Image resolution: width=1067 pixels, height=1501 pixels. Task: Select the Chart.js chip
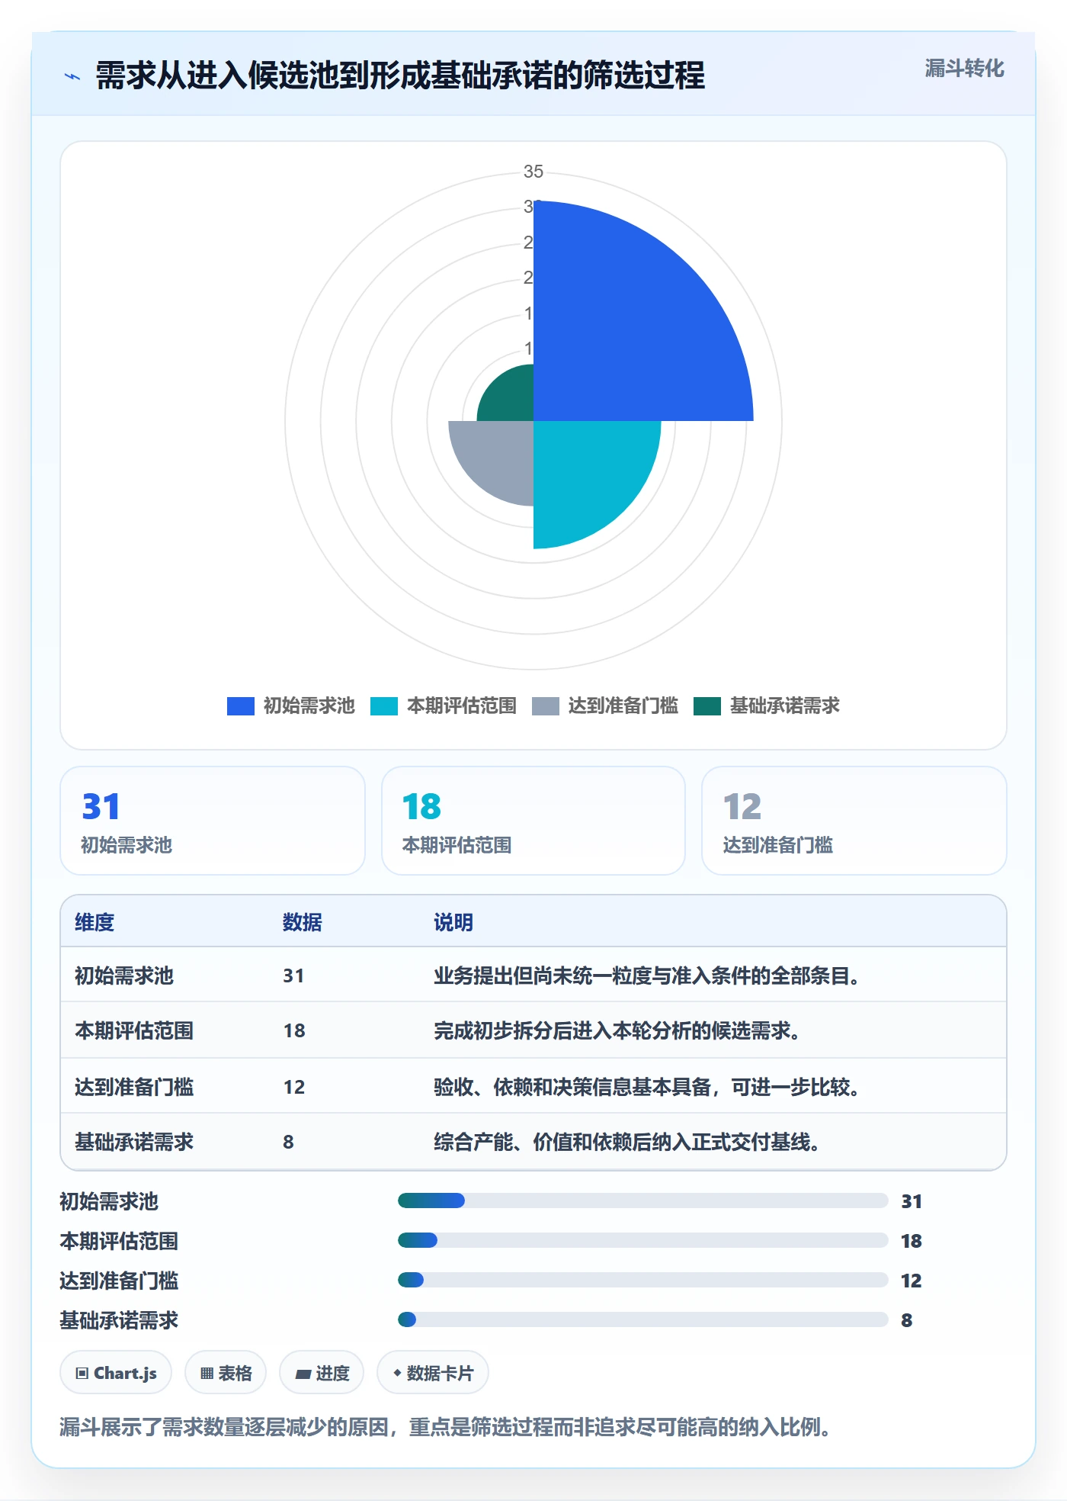[116, 1373]
